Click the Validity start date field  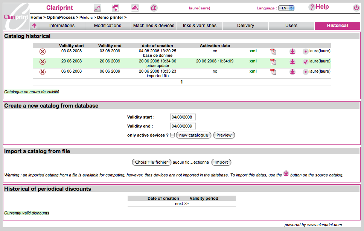point(183,117)
